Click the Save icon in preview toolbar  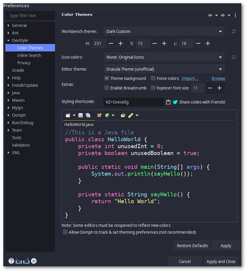point(80,115)
